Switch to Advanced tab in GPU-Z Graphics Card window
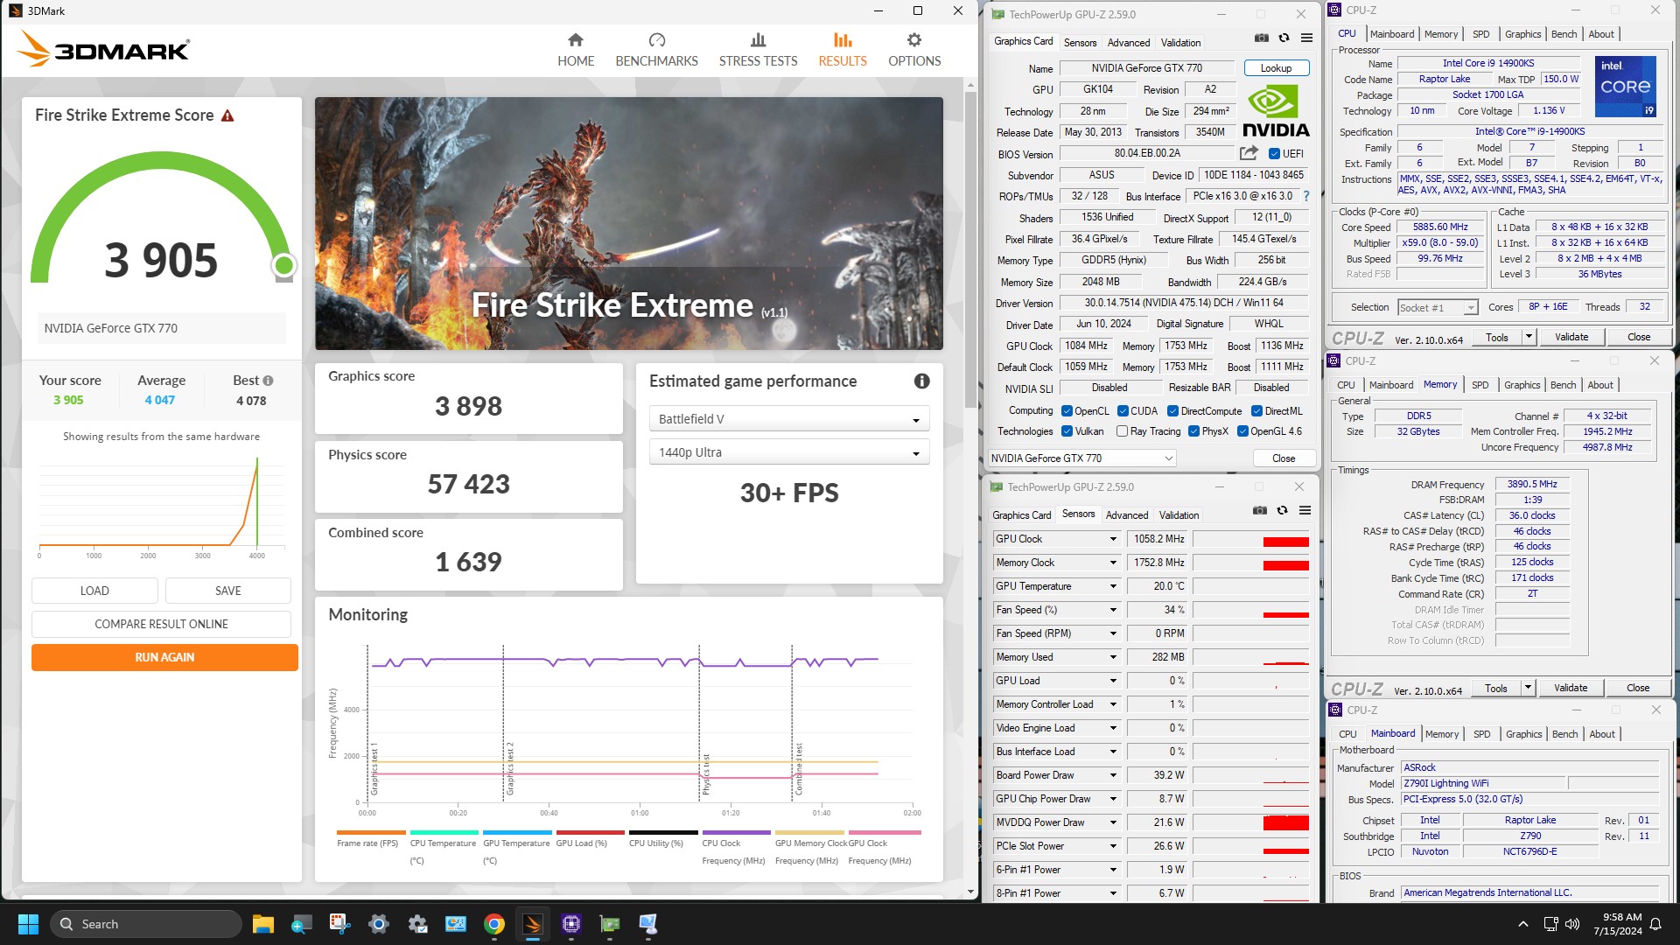 pos(1129,43)
